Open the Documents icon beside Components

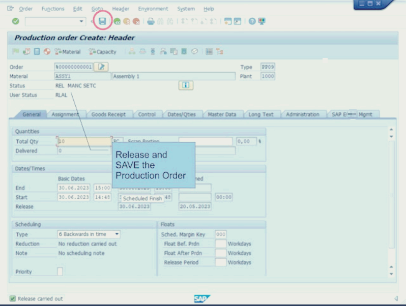[173, 51]
